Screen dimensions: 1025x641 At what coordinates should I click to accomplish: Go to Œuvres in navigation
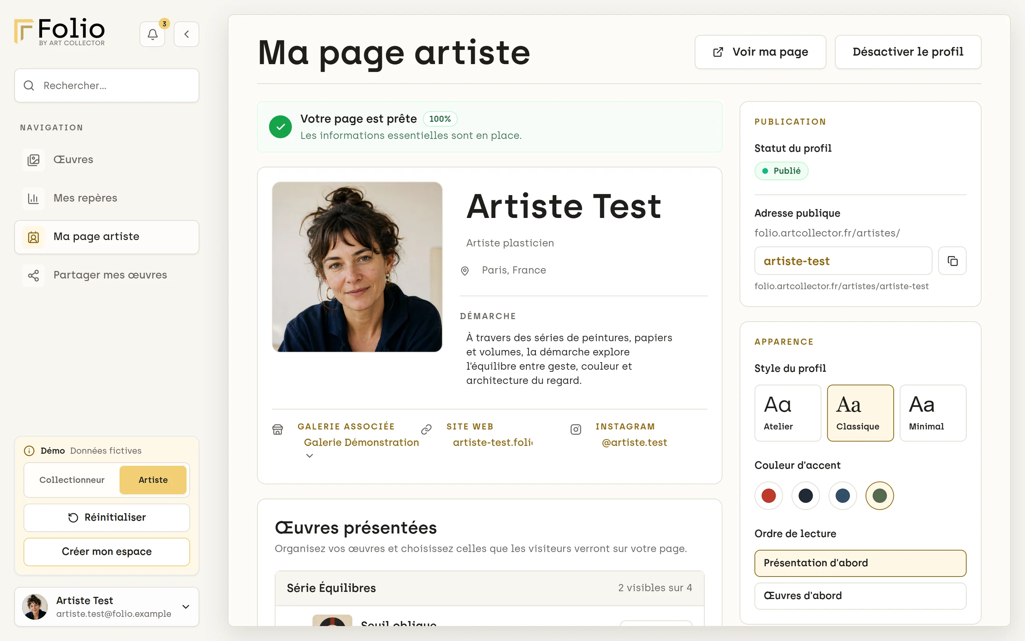(107, 160)
